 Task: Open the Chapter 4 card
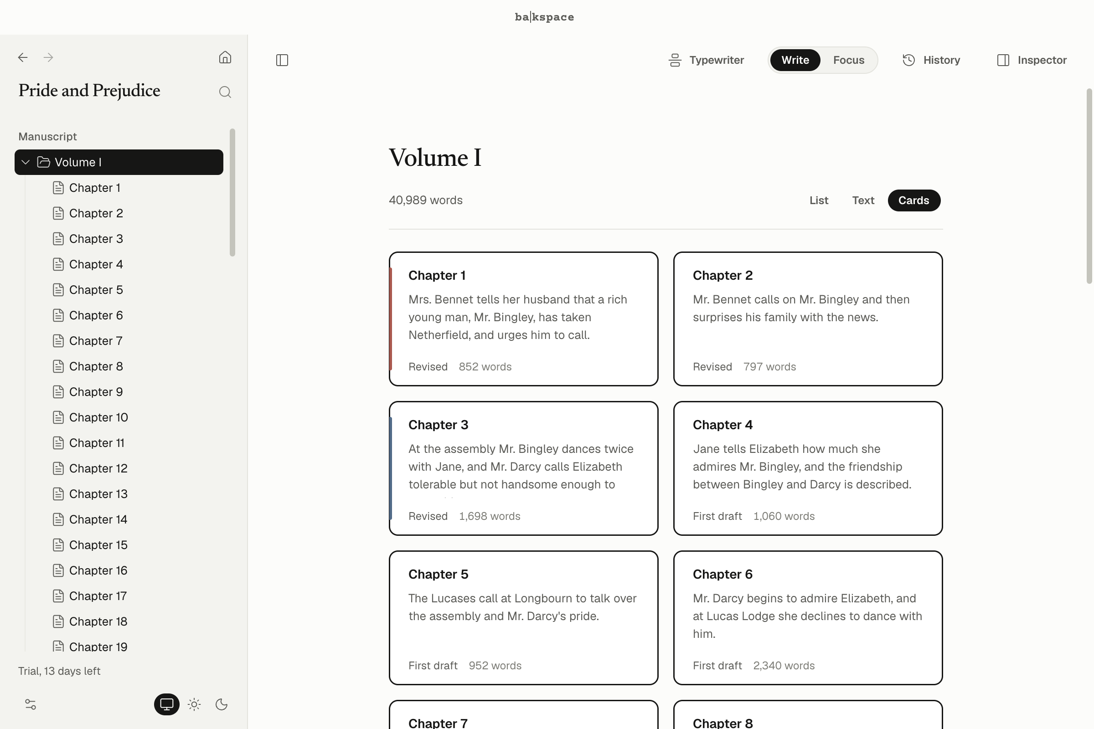coord(808,469)
